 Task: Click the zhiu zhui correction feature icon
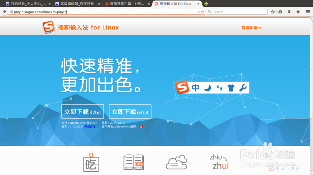219,162
